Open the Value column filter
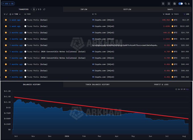Screen dimensions: 193x140 [x=164, y=14]
